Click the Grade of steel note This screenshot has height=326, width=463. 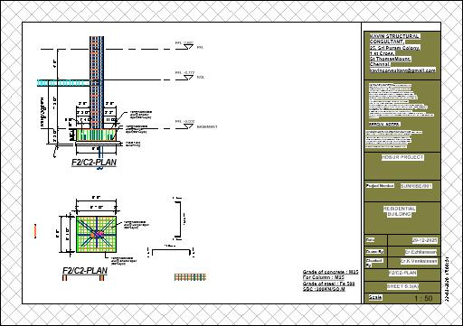[328, 284]
